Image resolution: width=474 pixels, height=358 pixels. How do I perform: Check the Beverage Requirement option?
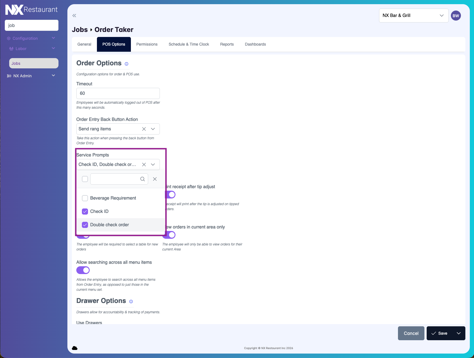tap(85, 198)
